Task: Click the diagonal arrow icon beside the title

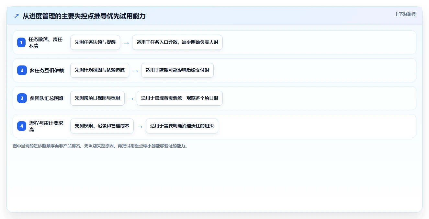Action: click(17, 16)
